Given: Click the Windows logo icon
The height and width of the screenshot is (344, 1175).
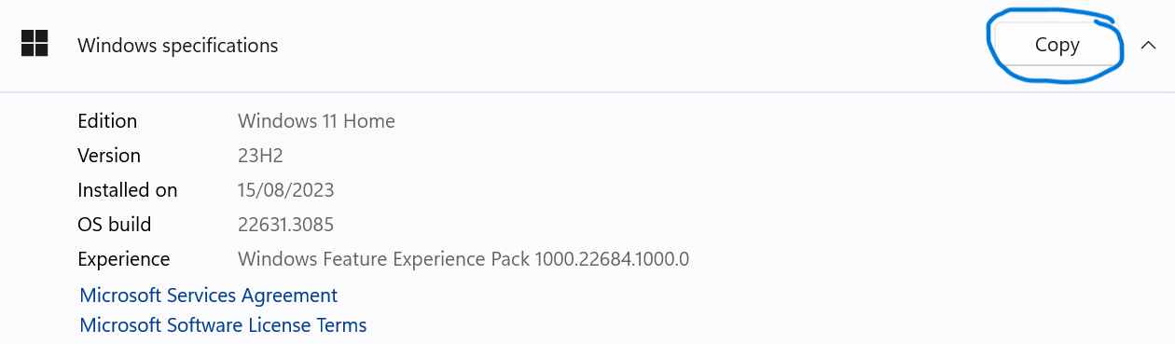Looking at the screenshot, I should point(35,43).
